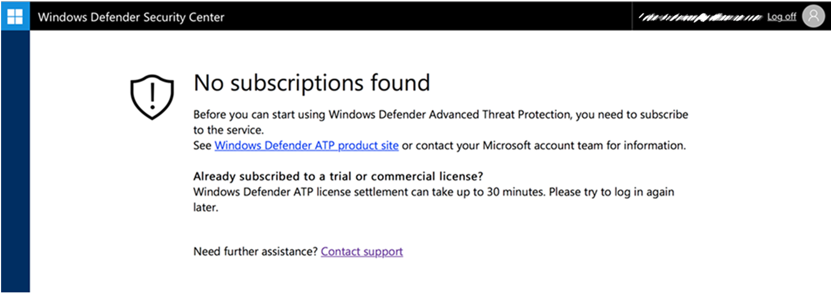Click the dark blue left navigation sidebar
The image size is (831, 294).
coord(15,162)
